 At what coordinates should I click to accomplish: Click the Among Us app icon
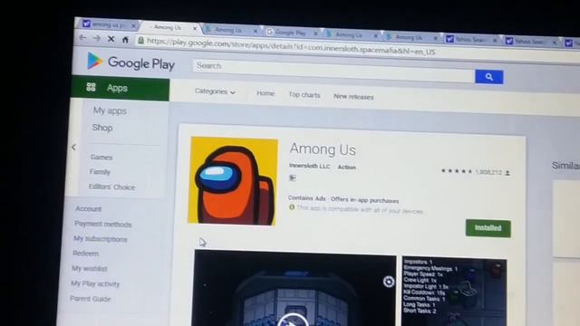233,181
